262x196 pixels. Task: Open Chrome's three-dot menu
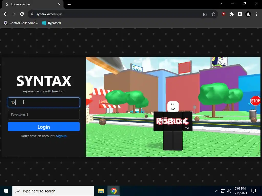256,14
